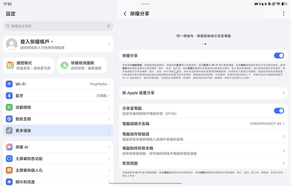Open the 流動網絡 row chevron

109,107
